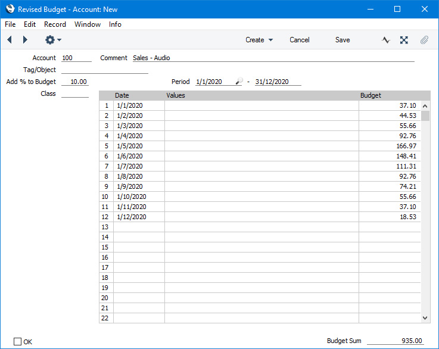Open the paperclip attachments icon
This screenshot has height=349, width=439.
424,40
